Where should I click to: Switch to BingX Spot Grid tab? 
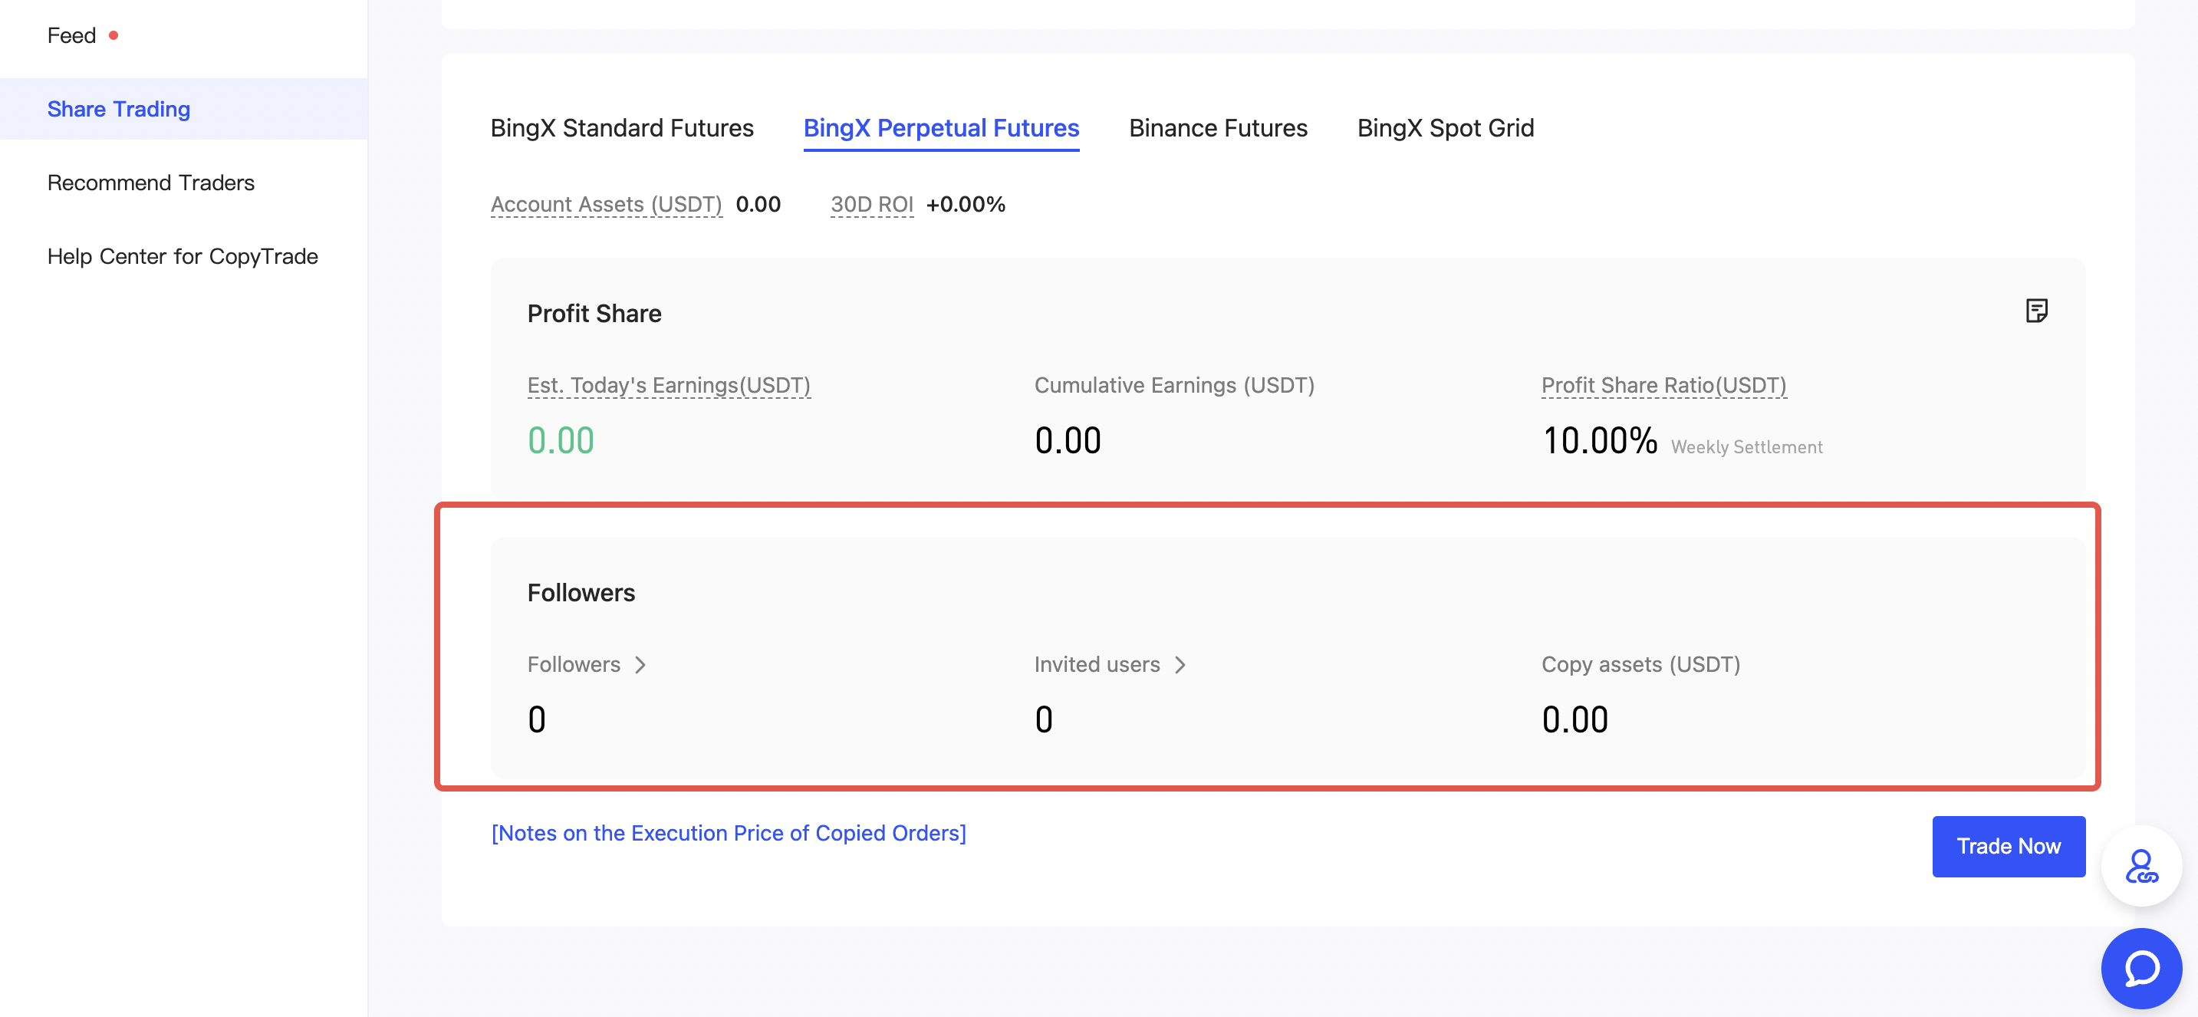[1445, 128]
